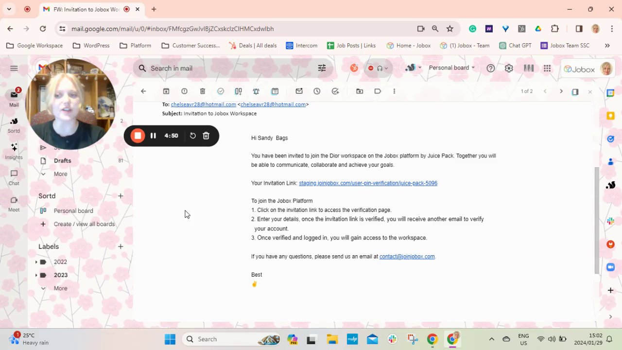Open the Google apps grid
The width and height of the screenshot is (622, 350).
click(x=547, y=69)
